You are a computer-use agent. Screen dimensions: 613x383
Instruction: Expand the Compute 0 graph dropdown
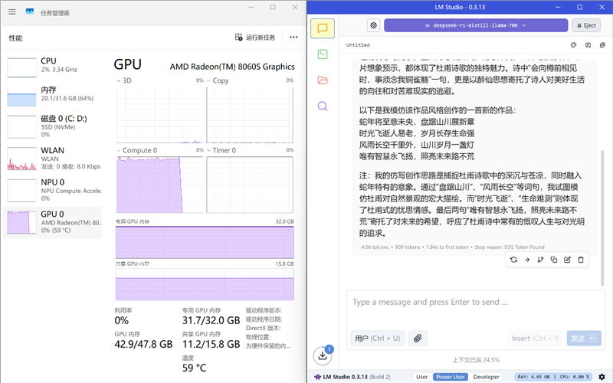pos(119,151)
